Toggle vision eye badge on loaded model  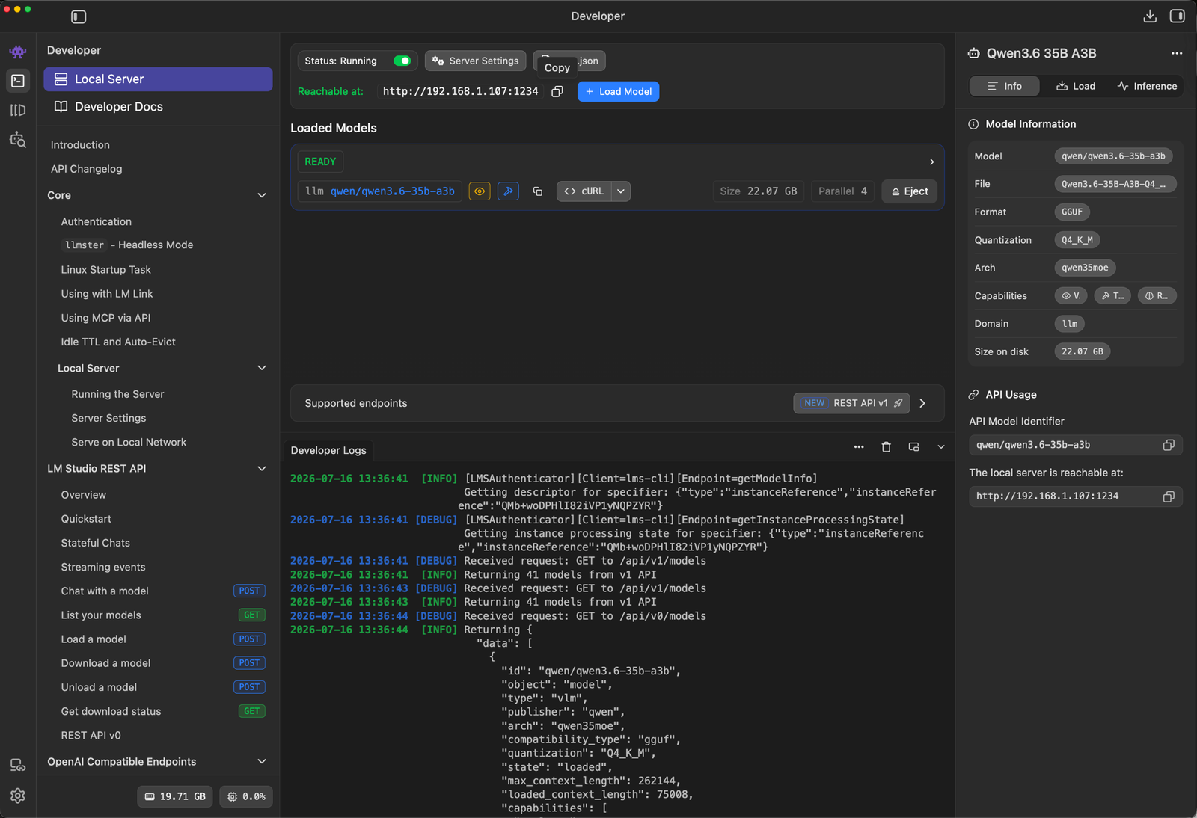pyautogui.click(x=480, y=191)
